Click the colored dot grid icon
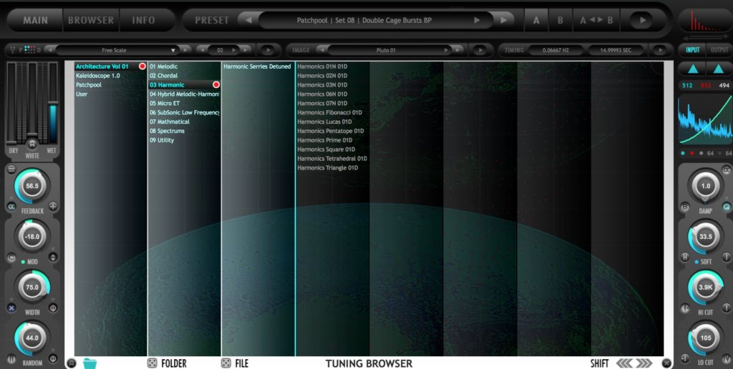 pyautogui.click(x=29, y=49)
